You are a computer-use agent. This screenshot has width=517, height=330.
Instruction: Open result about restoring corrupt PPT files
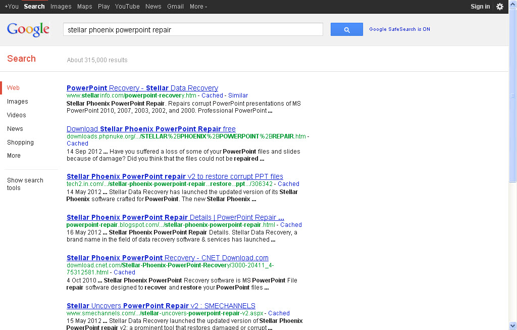click(175, 176)
